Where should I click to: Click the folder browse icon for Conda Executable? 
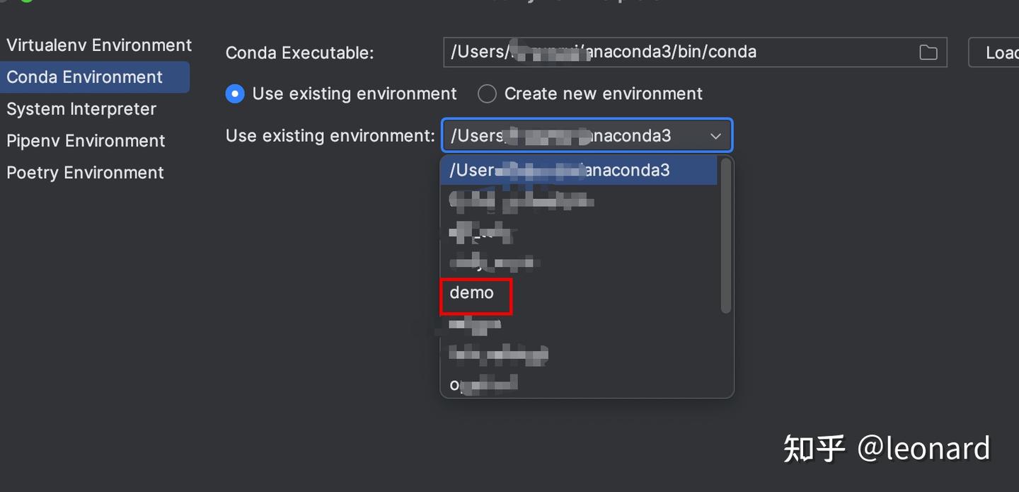click(x=928, y=52)
